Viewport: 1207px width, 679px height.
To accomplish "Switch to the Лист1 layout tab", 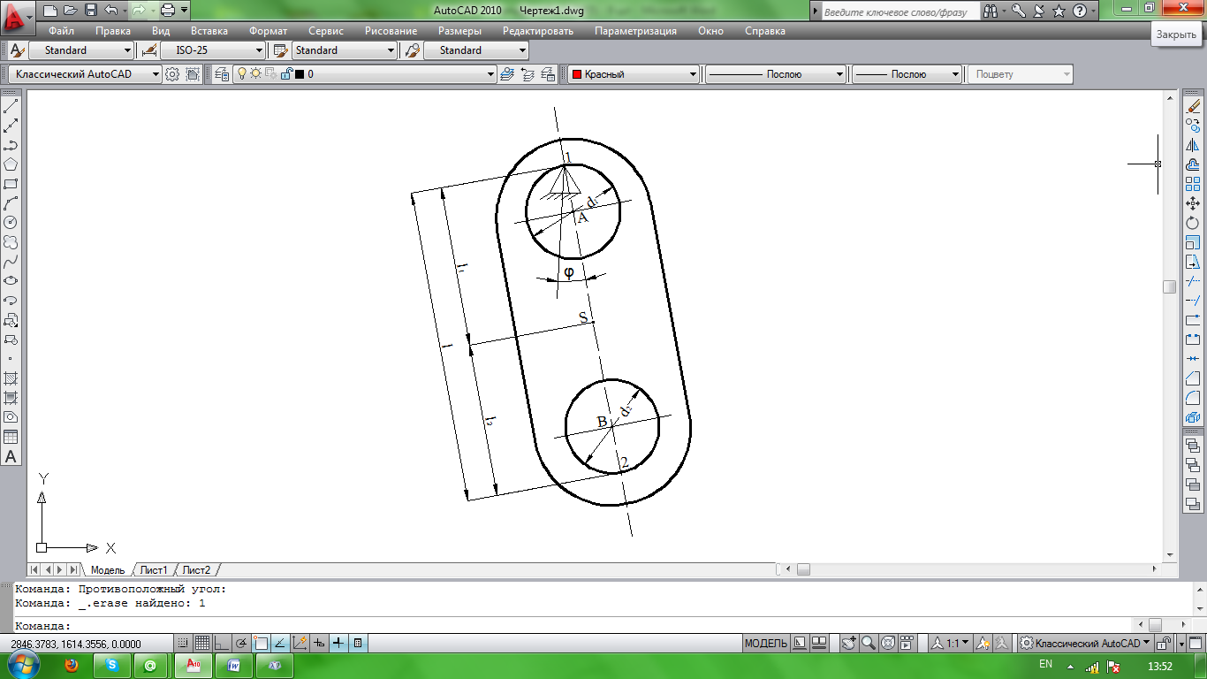I will [x=153, y=570].
